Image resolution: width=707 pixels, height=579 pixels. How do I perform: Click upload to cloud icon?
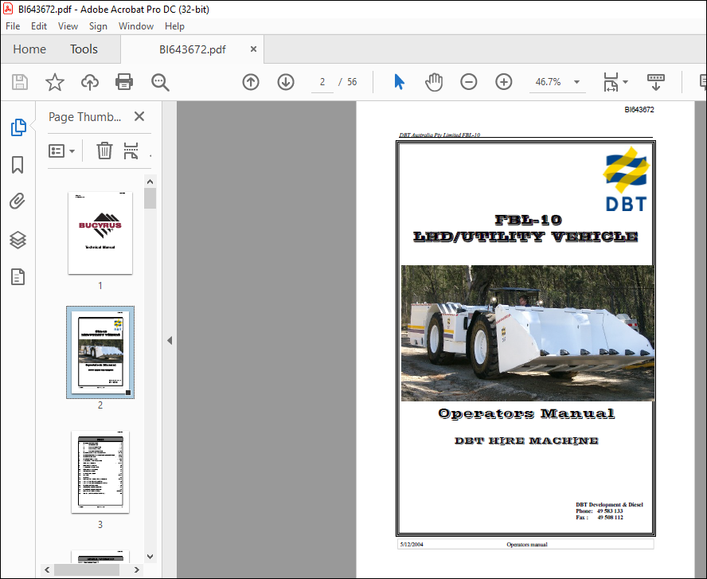coord(90,83)
